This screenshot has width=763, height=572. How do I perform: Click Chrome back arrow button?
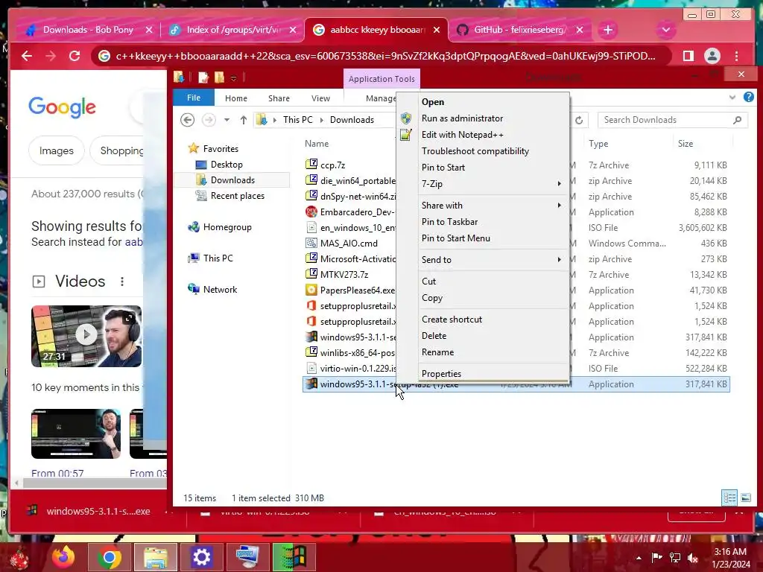27,56
